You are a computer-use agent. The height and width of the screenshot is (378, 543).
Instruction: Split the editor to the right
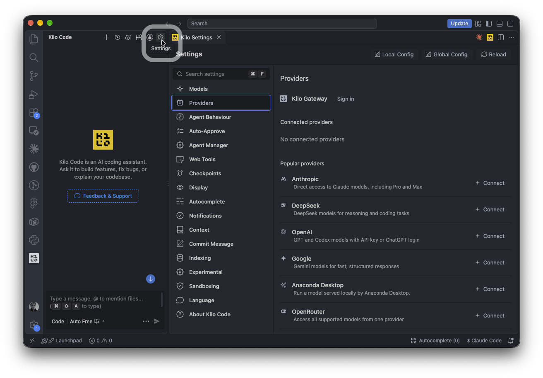point(501,37)
